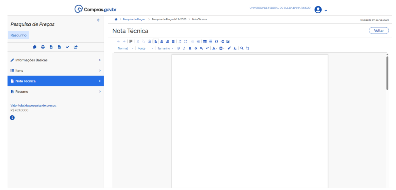Image resolution: width=396 pixels, height=190 pixels.
Task: Insert an image into the note
Action: pos(228,42)
